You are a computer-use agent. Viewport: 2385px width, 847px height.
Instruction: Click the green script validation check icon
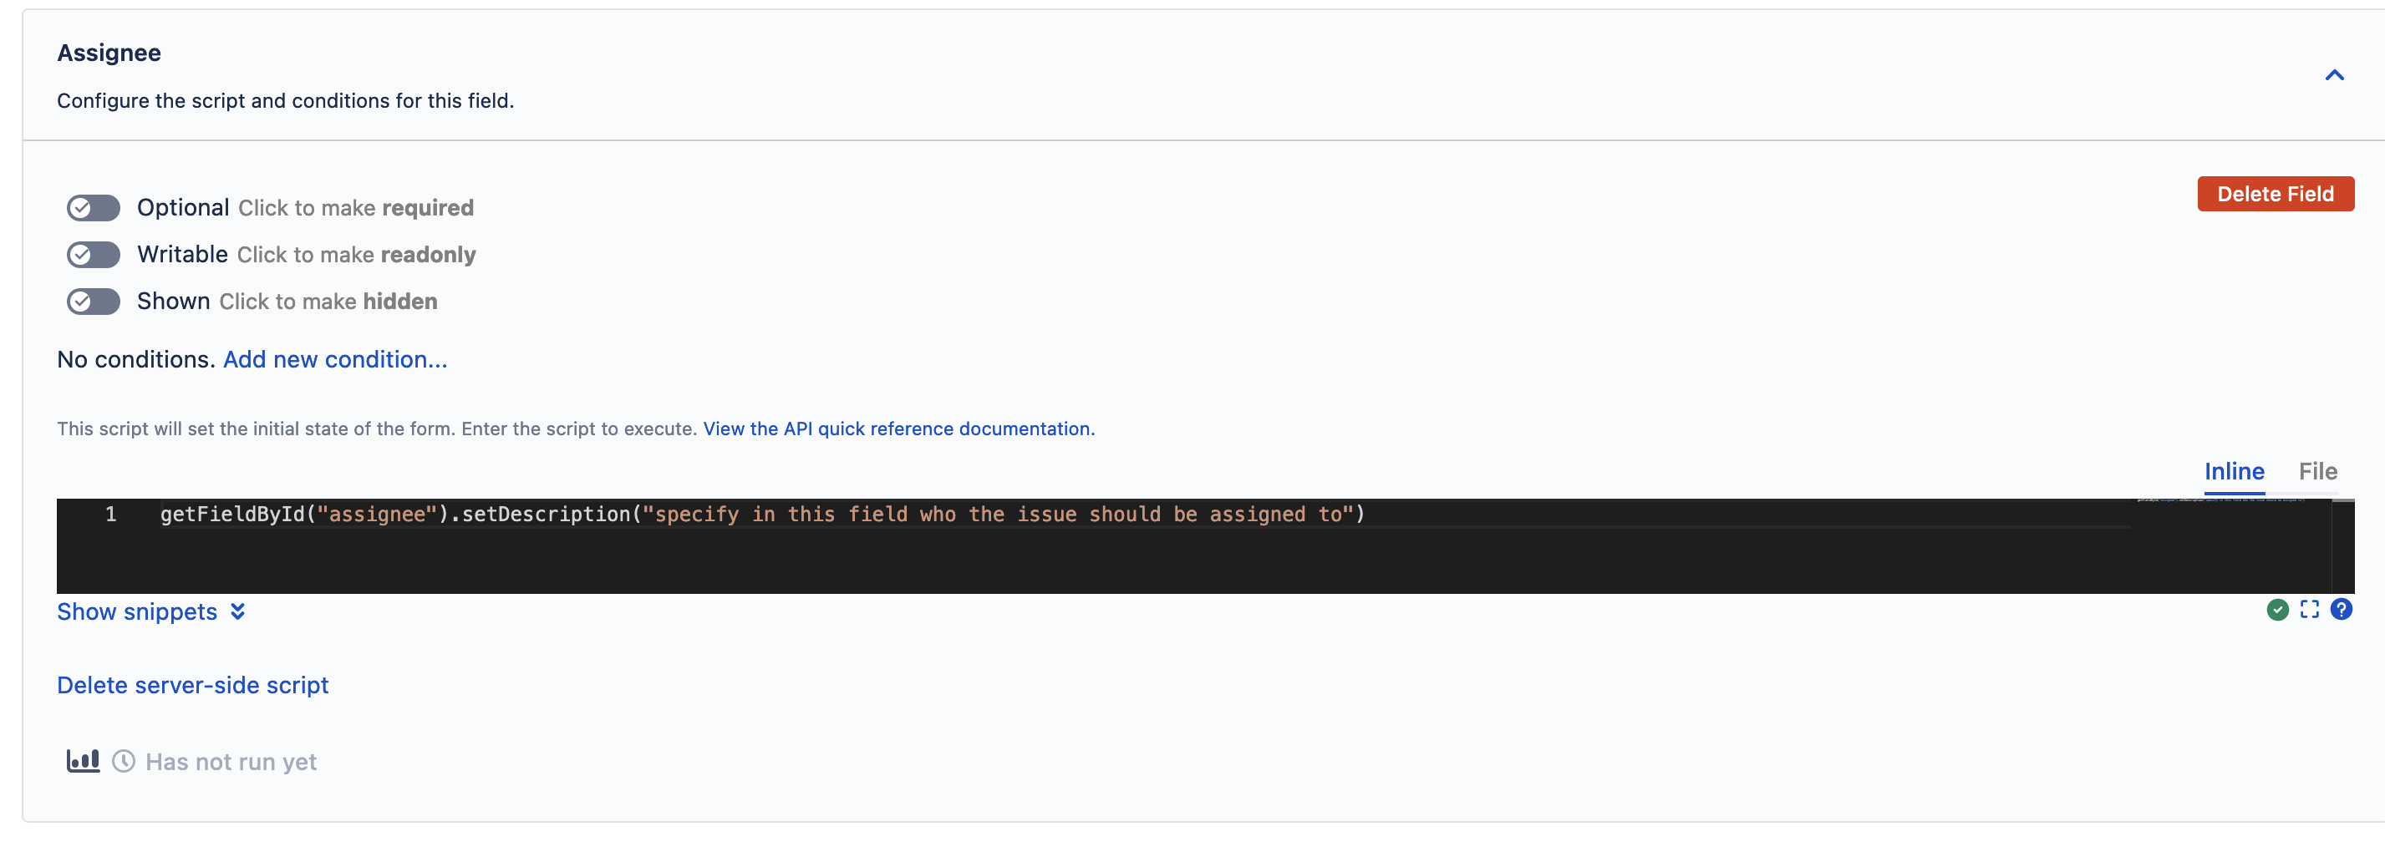(x=2277, y=609)
